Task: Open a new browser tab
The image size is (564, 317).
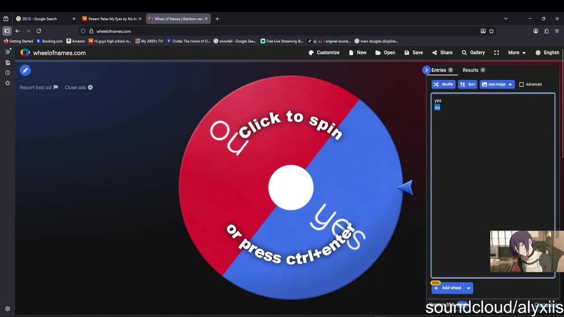Action: (217, 19)
